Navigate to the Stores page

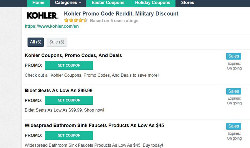click(187, 3)
